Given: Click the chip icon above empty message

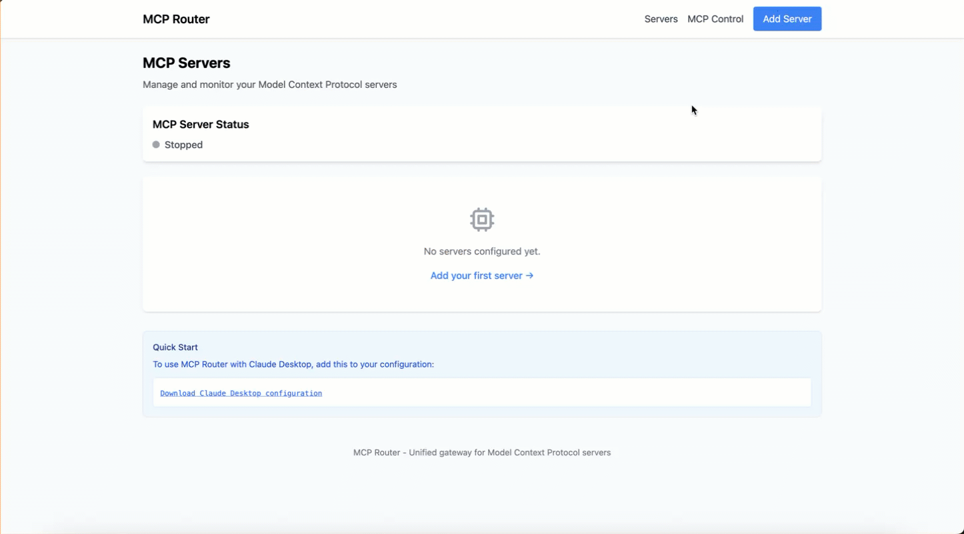Looking at the screenshot, I should (482, 220).
